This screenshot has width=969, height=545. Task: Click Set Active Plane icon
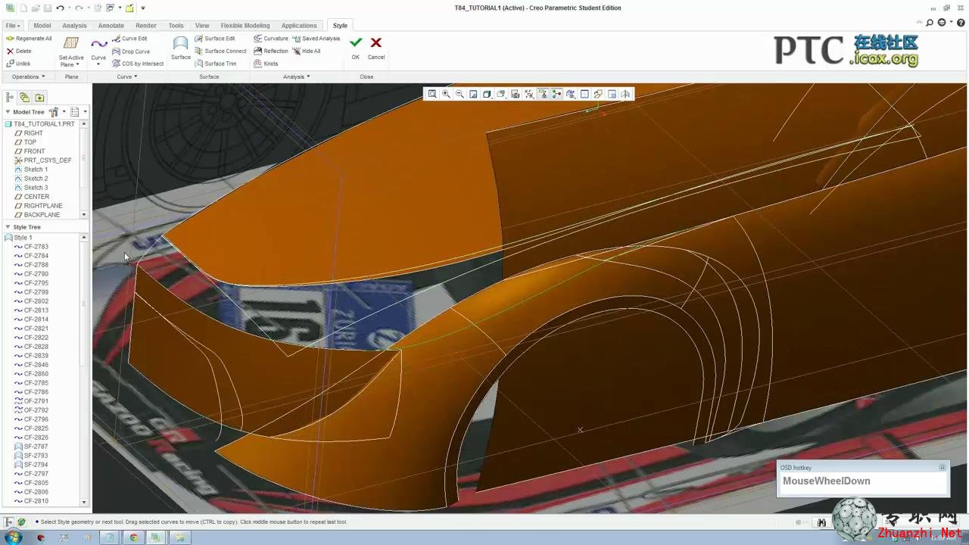[71, 44]
